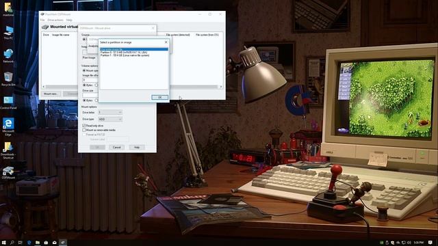Click Cancel in the Mount drive dialog
The height and width of the screenshot is (246, 438).
pos(116,148)
